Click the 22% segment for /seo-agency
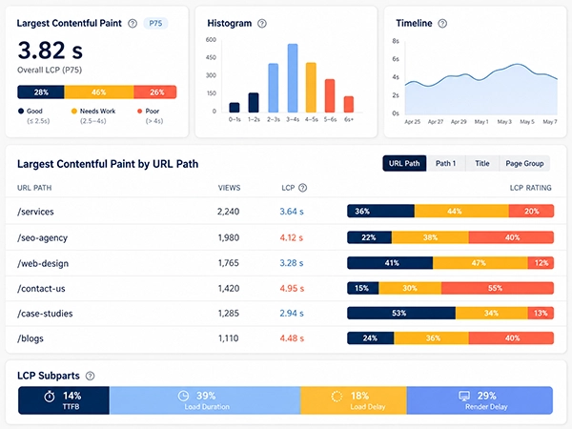The height and width of the screenshot is (429, 572). click(370, 237)
